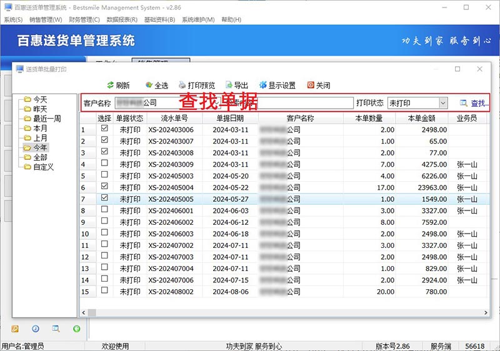
Task: Click the 客户名称 column header
Action: click(x=301, y=118)
